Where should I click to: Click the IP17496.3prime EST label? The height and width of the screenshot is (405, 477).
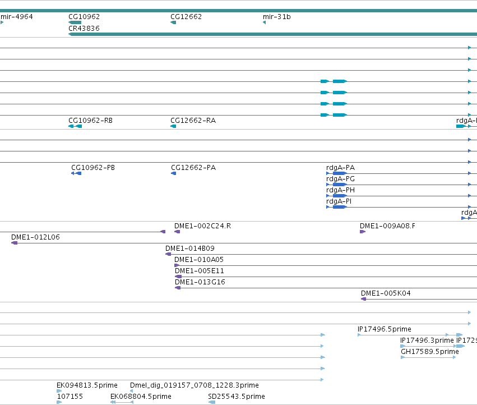[427, 340]
